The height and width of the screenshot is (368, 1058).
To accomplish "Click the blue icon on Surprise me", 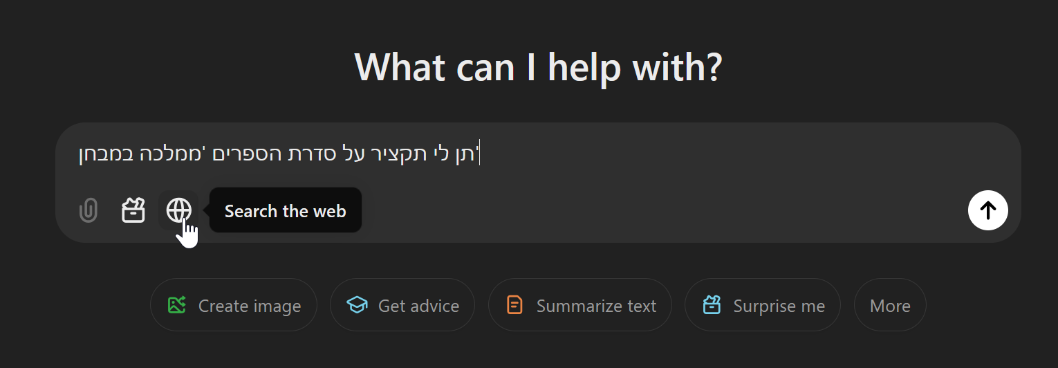I will pos(712,305).
